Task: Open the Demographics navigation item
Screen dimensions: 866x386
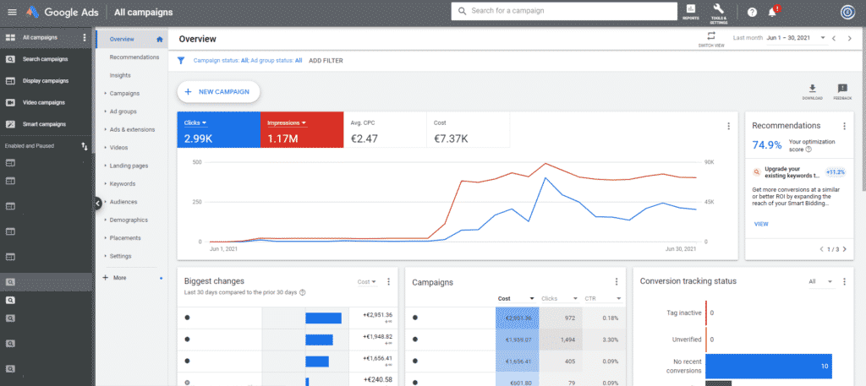Action: tap(129, 220)
